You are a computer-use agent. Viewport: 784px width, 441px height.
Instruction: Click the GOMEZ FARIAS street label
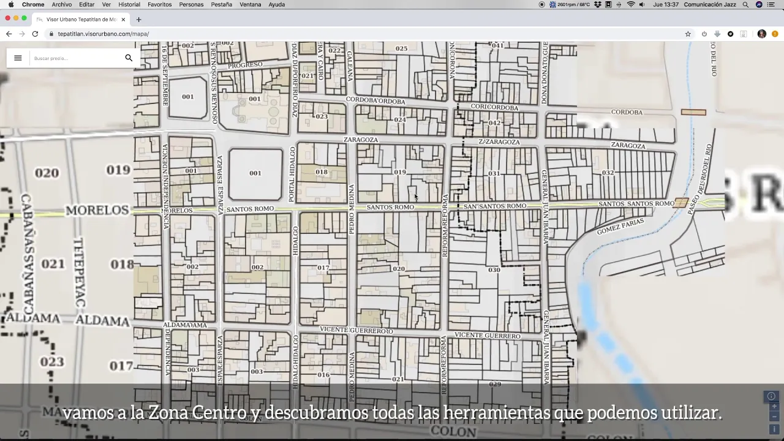[x=620, y=227]
